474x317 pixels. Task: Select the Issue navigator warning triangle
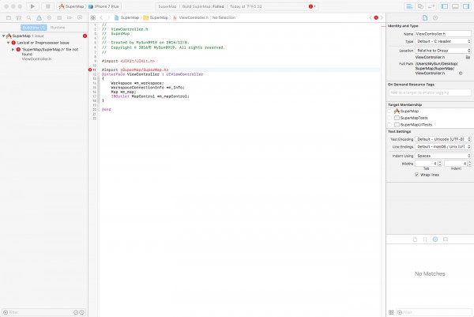tap(39, 18)
